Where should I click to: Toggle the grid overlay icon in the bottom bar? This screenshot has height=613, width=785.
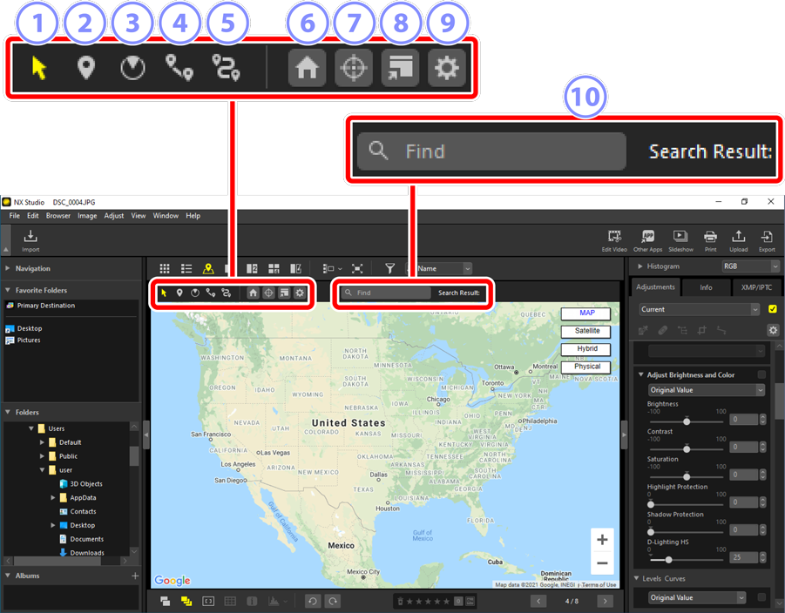230,601
